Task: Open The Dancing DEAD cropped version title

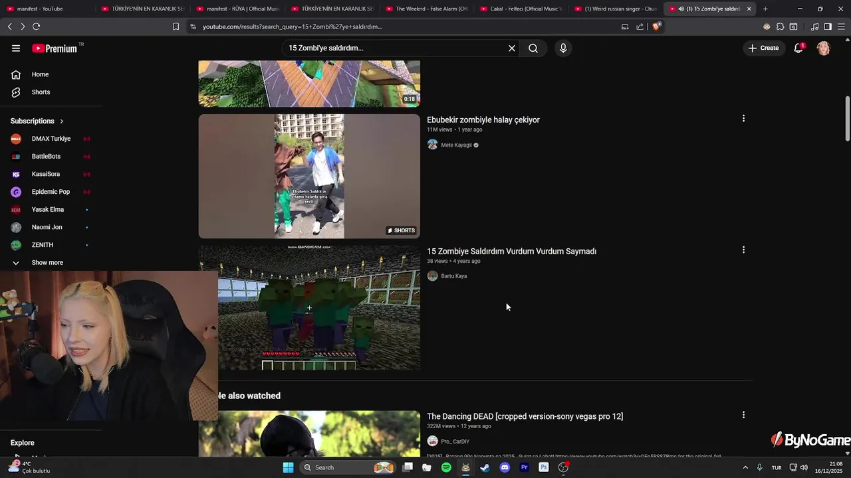Action: pyautogui.click(x=525, y=416)
